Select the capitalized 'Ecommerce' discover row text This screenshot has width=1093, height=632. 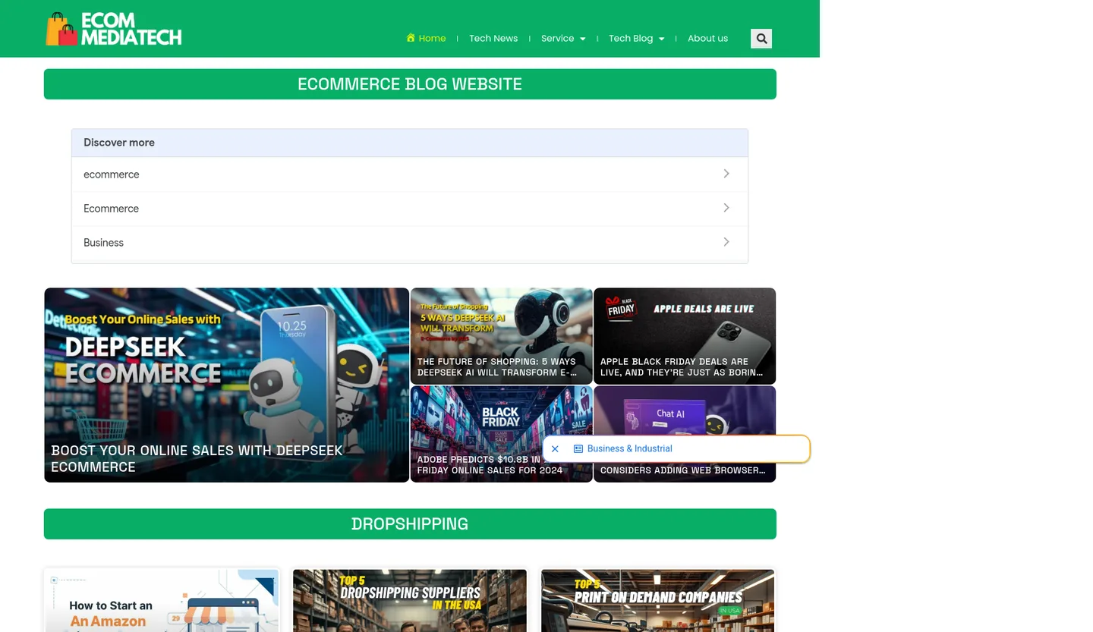coord(111,209)
